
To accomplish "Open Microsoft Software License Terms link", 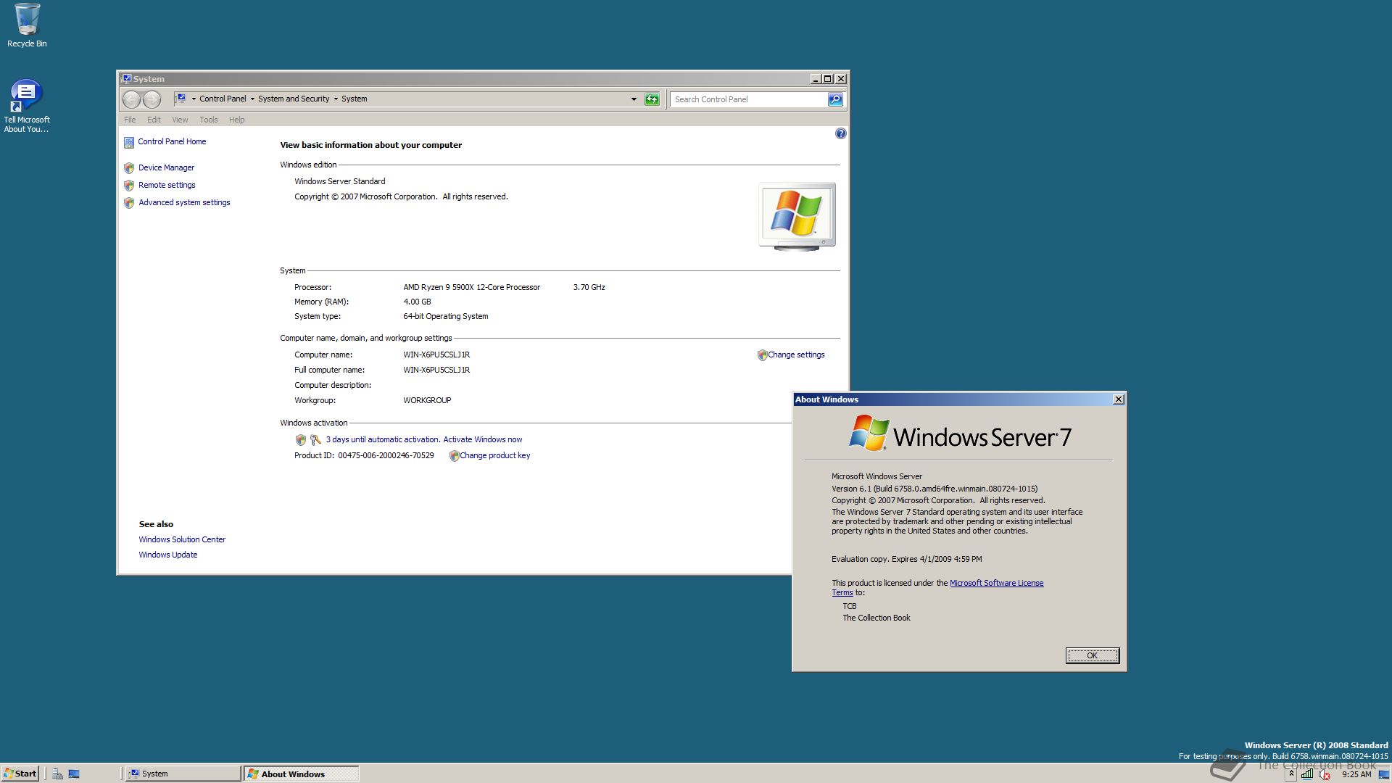I will 996,583.
